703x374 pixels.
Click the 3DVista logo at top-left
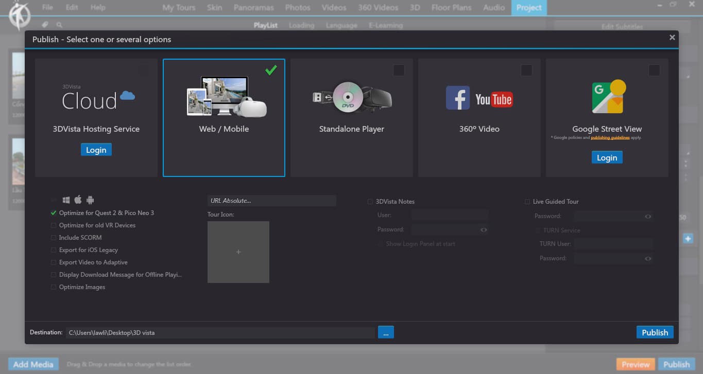(20, 15)
